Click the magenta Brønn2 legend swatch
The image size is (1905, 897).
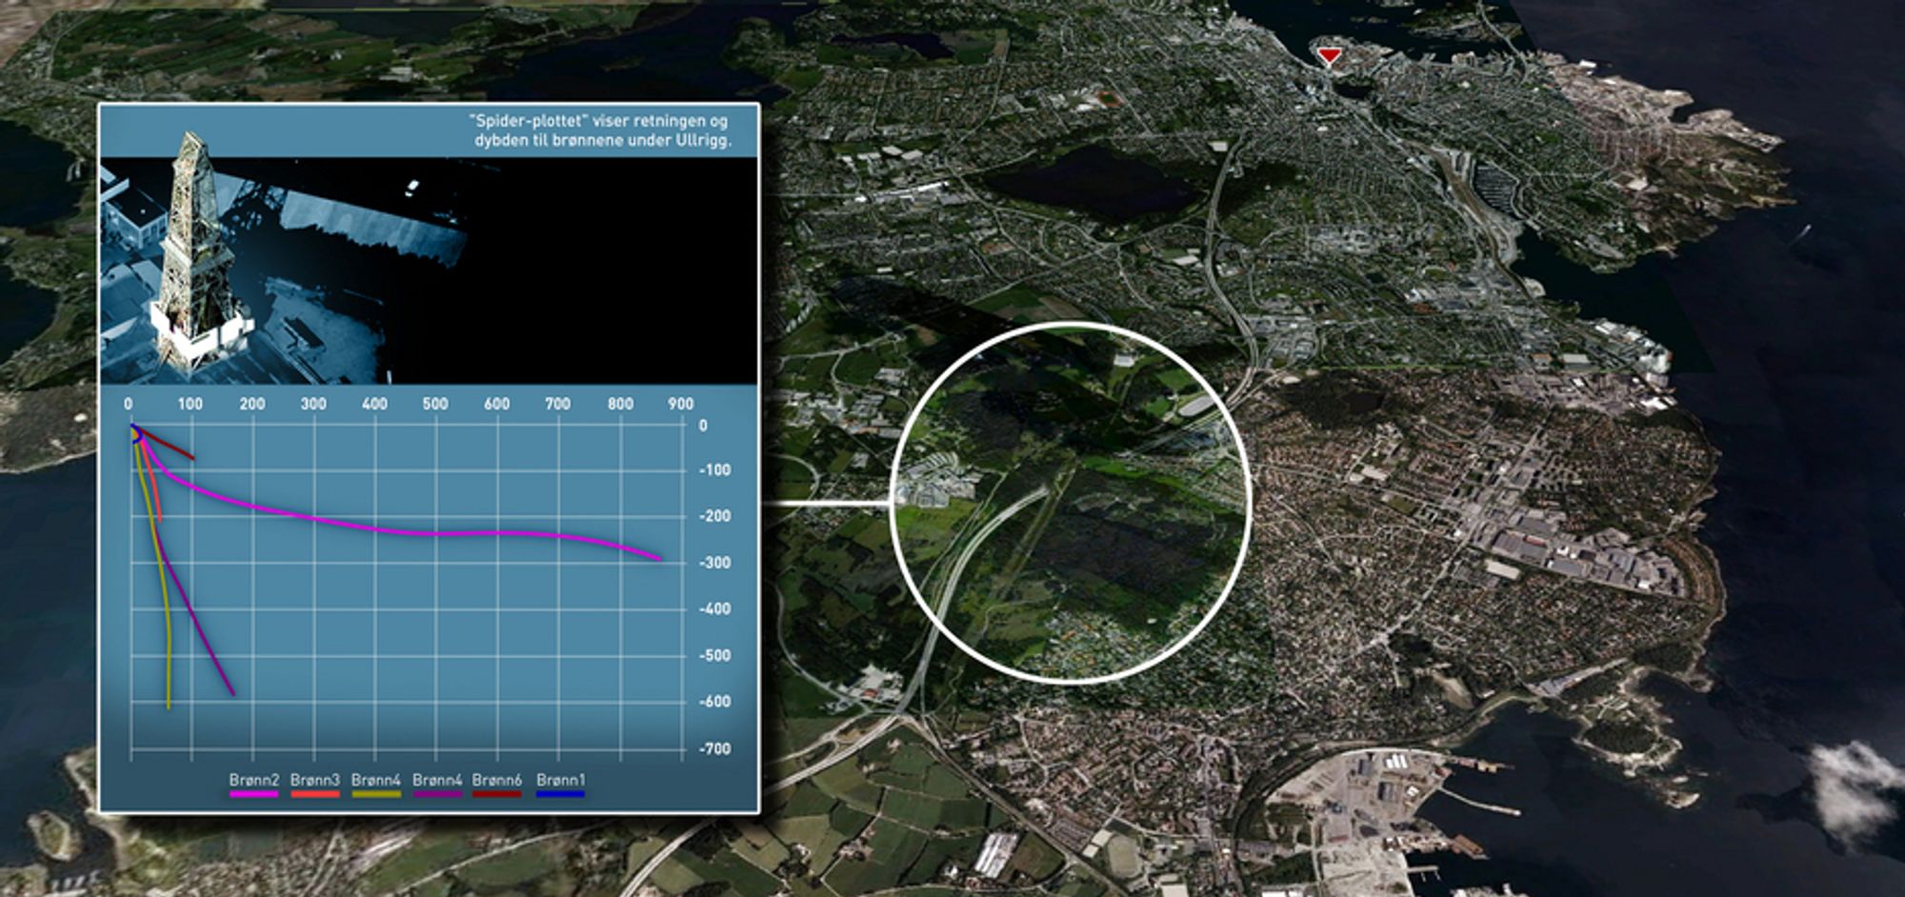pos(253,793)
